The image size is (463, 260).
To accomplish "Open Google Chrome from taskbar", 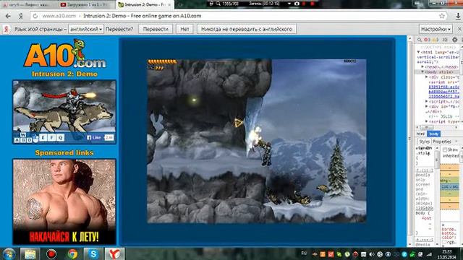I will click(72, 253).
